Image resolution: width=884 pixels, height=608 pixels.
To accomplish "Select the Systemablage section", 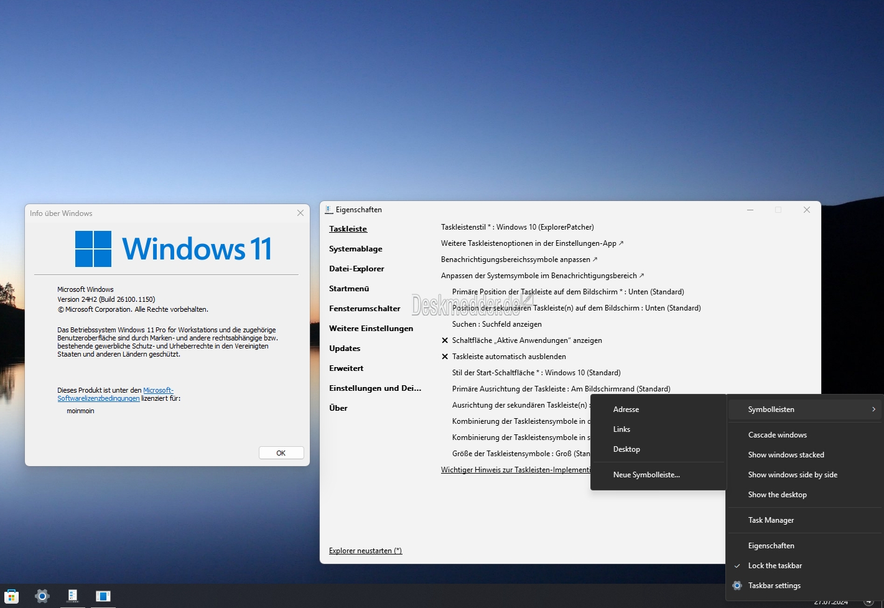I will [x=355, y=249].
